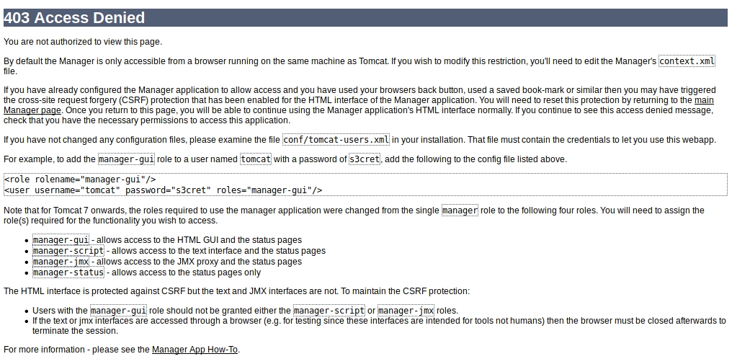Image resolution: width=732 pixels, height=359 pixels.
Task: Click "s3cret" in the example sentence
Action: coord(364,159)
